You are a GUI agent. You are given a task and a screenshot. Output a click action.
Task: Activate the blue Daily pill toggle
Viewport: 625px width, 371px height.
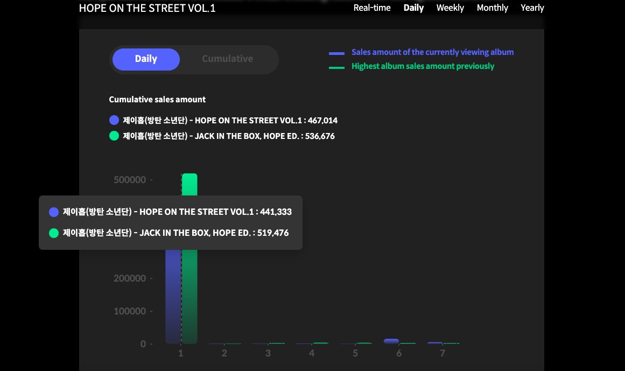click(146, 59)
